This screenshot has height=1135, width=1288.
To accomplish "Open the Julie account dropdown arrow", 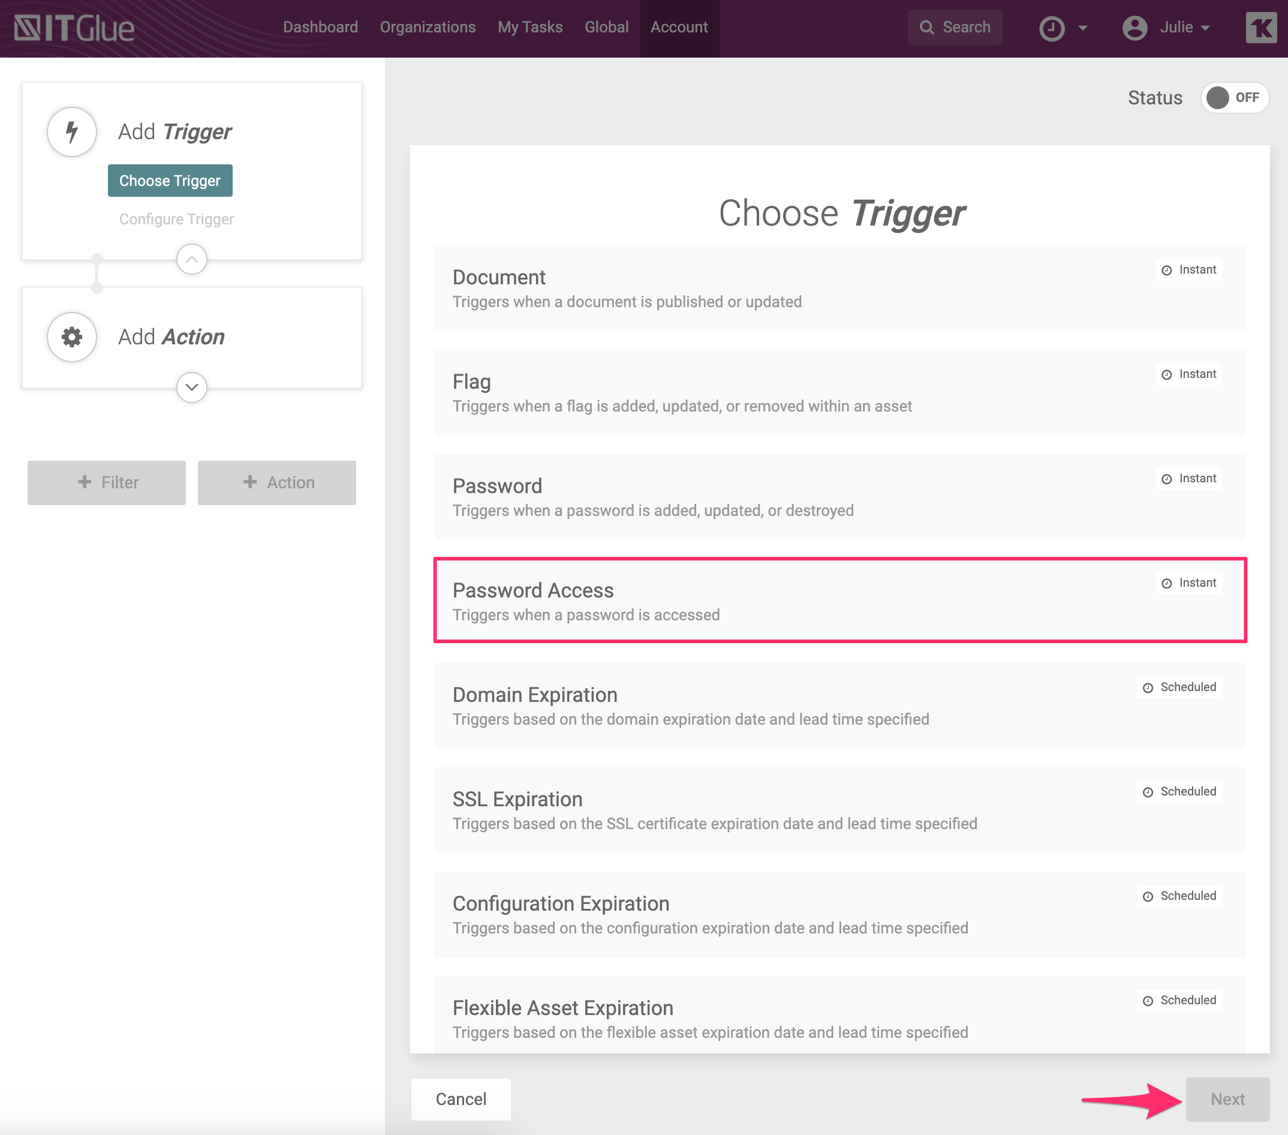I will click(x=1205, y=28).
